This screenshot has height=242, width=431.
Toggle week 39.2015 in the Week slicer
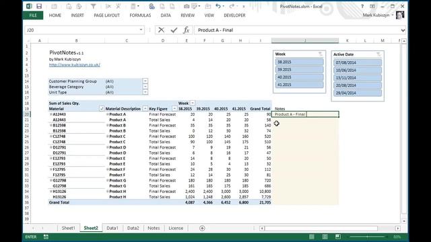point(299,70)
